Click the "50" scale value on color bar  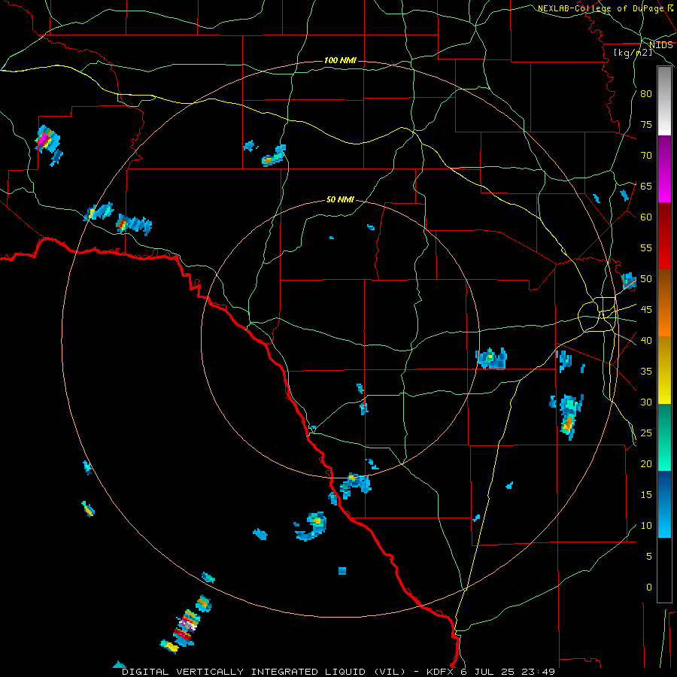[x=646, y=278]
